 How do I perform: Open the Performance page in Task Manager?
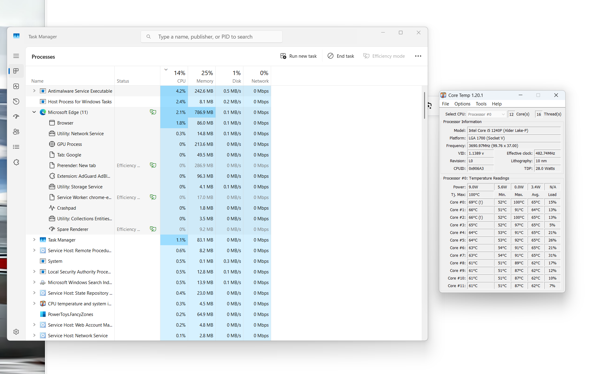[16, 86]
